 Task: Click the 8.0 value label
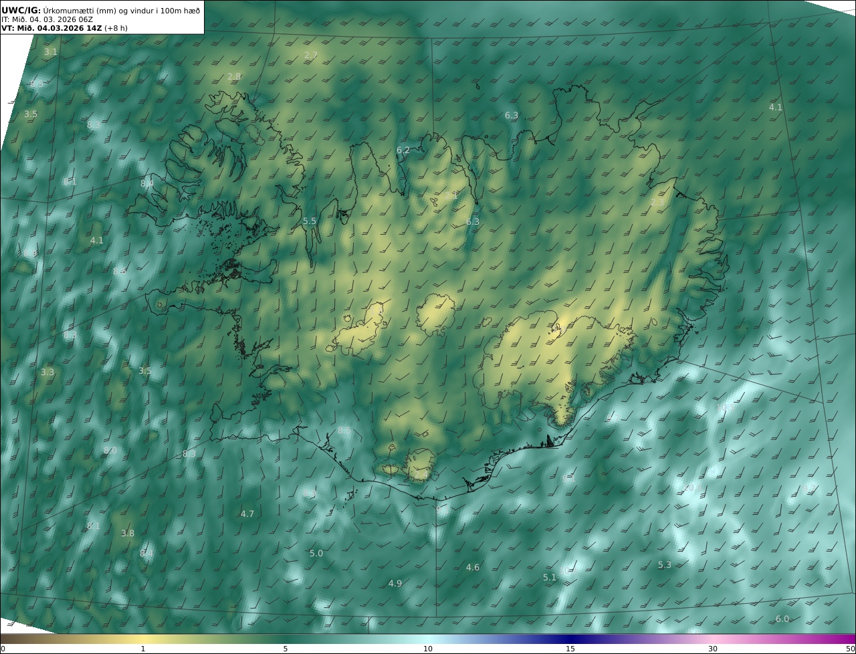(x=110, y=451)
